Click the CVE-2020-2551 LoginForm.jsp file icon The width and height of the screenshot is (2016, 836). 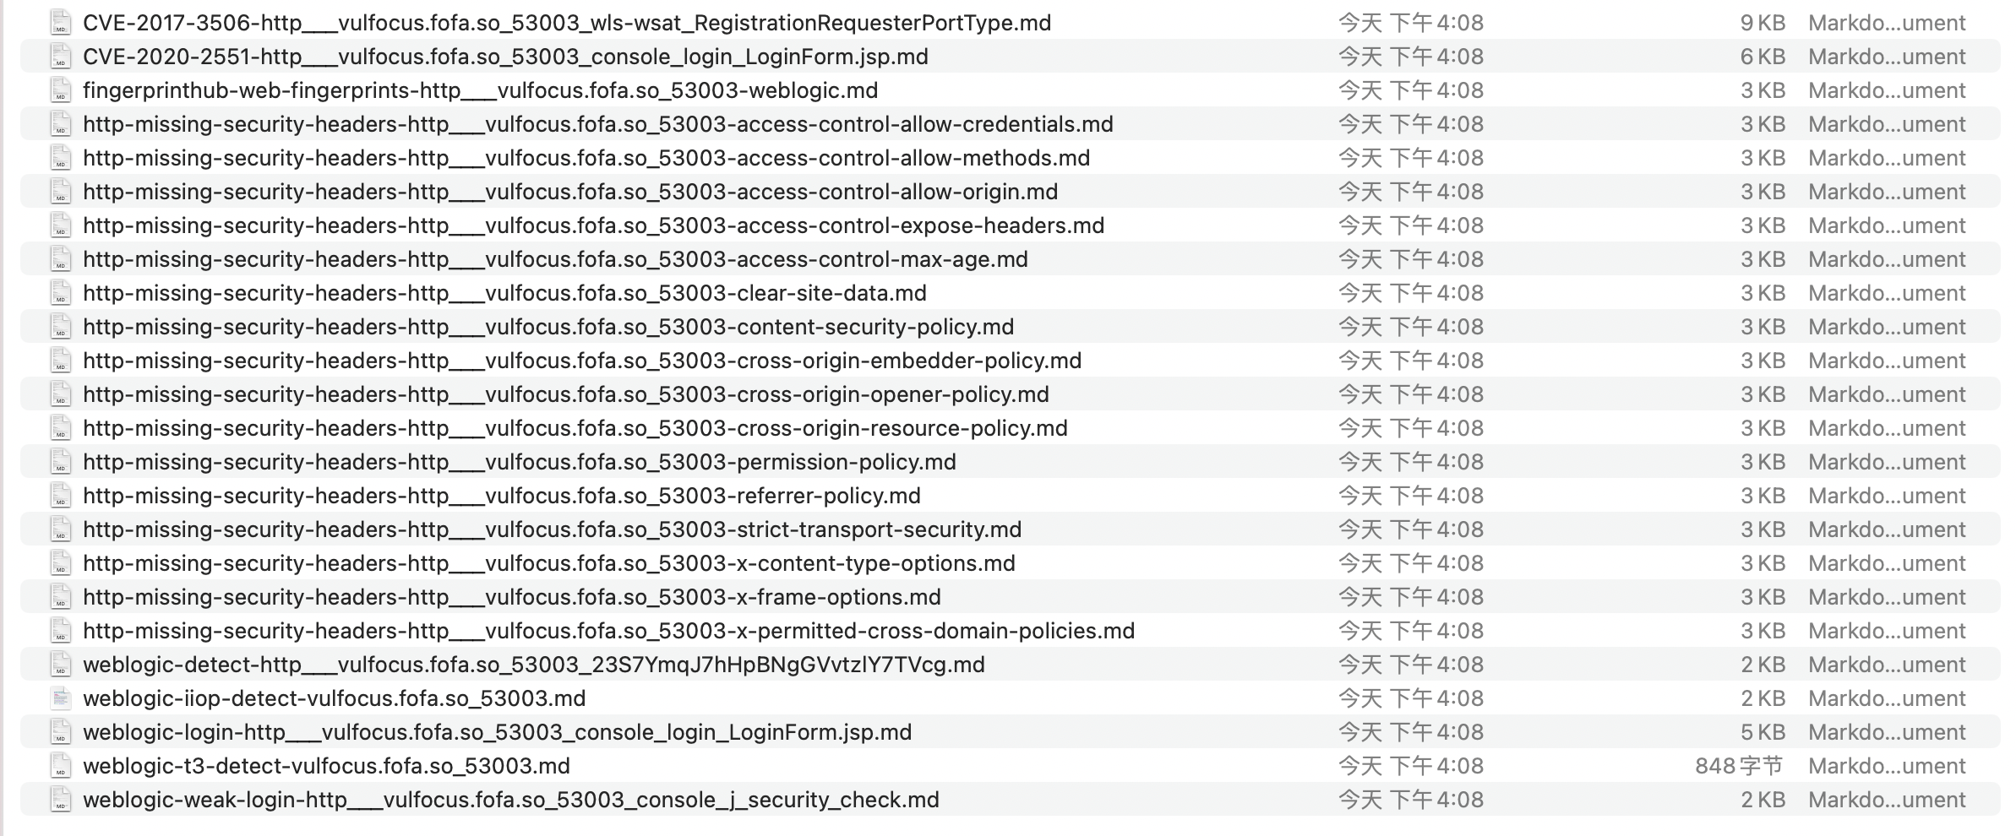(x=60, y=57)
